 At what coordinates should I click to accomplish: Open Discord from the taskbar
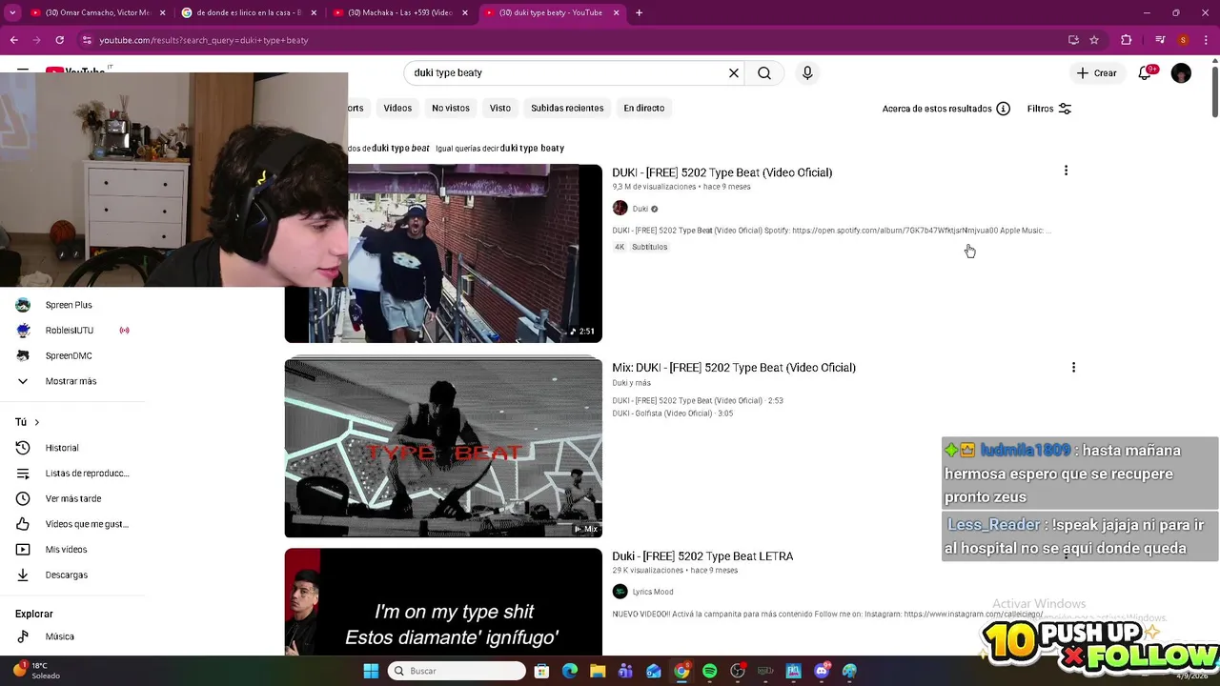[x=822, y=671]
